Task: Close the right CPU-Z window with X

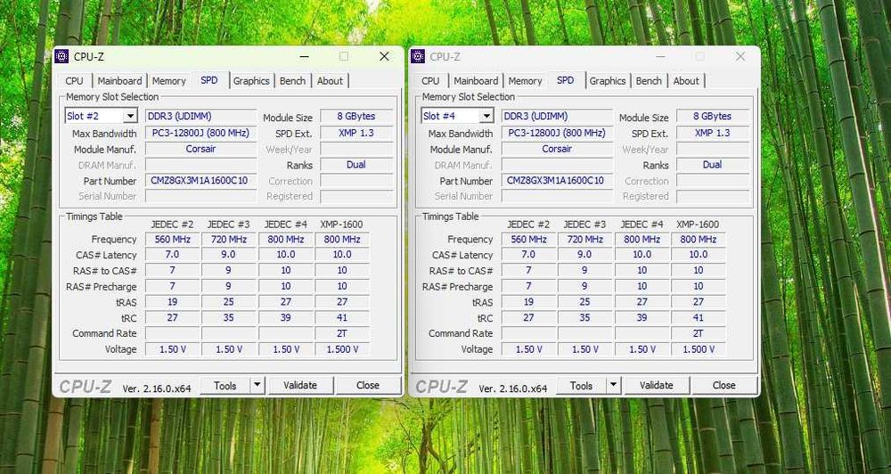Action: 740,56
